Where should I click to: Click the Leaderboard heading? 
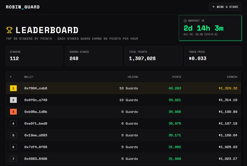click(47, 30)
